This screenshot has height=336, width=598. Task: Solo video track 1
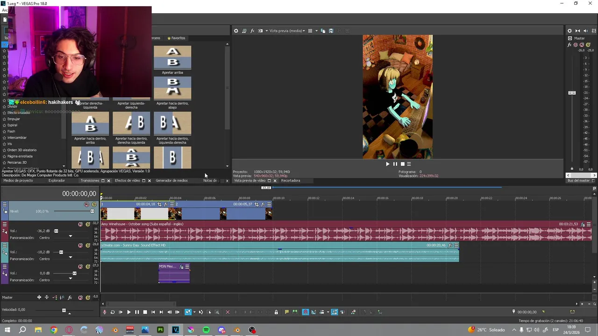tap(94, 204)
